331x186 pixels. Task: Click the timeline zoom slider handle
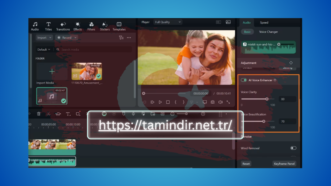click(x=186, y=114)
